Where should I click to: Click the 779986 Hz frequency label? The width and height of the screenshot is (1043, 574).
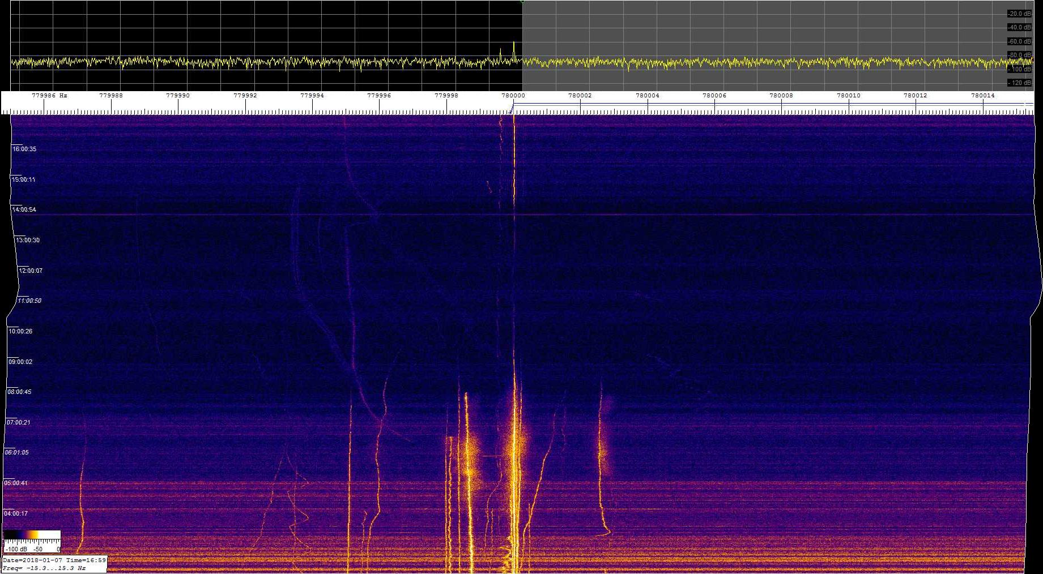click(49, 96)
